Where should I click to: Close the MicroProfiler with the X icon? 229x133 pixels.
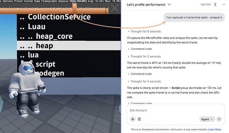(114, 8)
